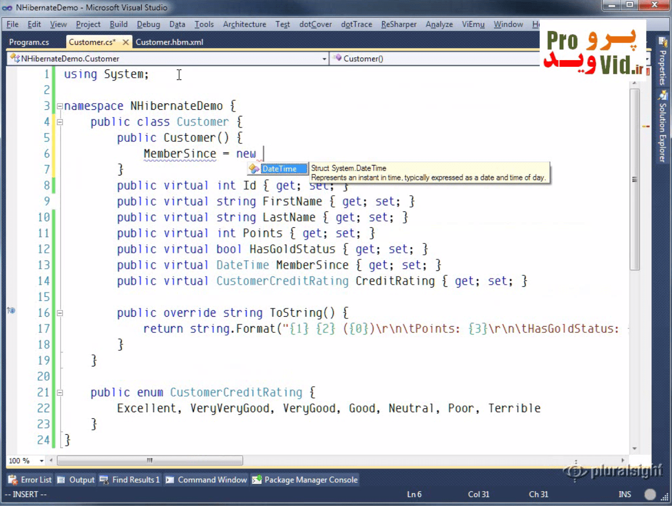
Task: Close the Customer.cs* tab
Action: (126, 42)
